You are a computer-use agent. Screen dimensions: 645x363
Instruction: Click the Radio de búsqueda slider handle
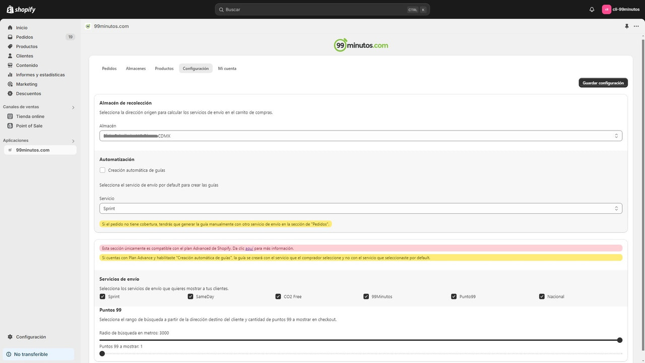[620, 340]
